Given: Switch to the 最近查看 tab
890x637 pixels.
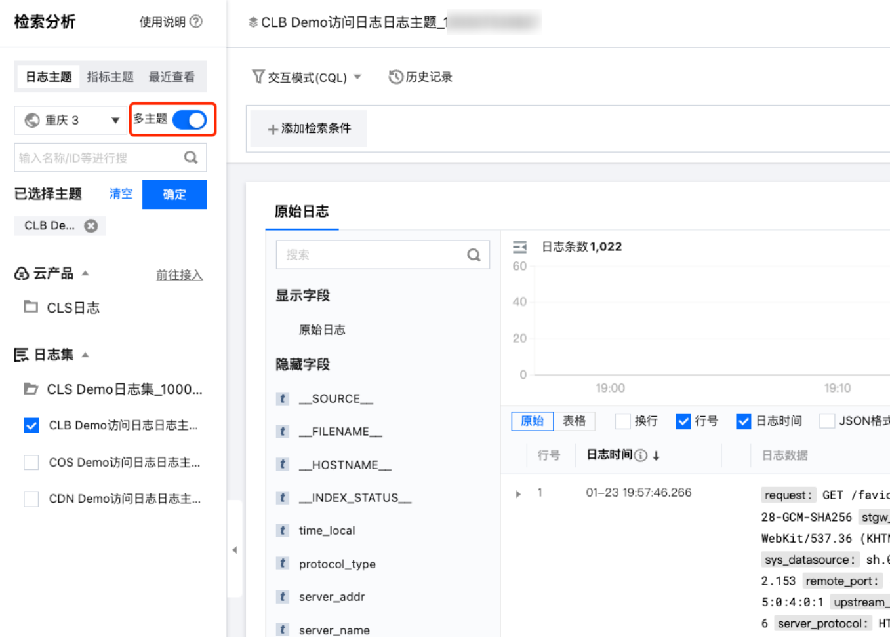Looking at the screenshot, I should [x=172, y=77].
